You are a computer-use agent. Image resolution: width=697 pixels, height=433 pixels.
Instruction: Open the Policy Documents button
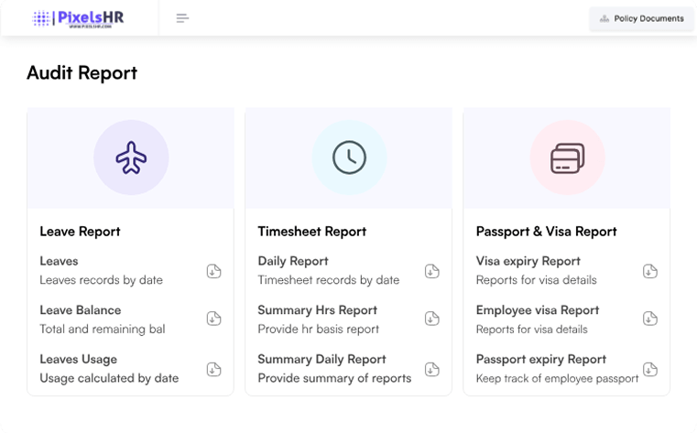[641, 18]
